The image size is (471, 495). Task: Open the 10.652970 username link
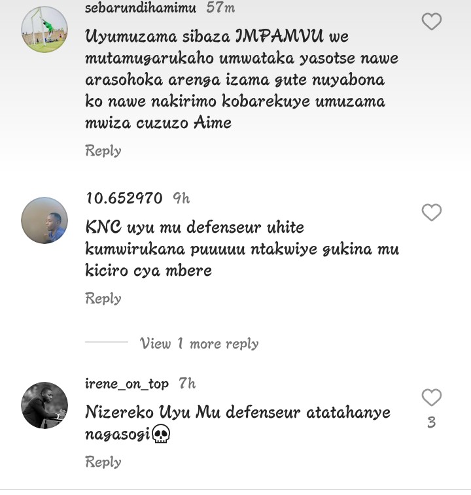pos(124,198)
